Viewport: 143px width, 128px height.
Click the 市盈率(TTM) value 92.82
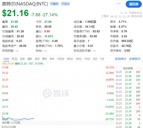[x=96, y=31]
